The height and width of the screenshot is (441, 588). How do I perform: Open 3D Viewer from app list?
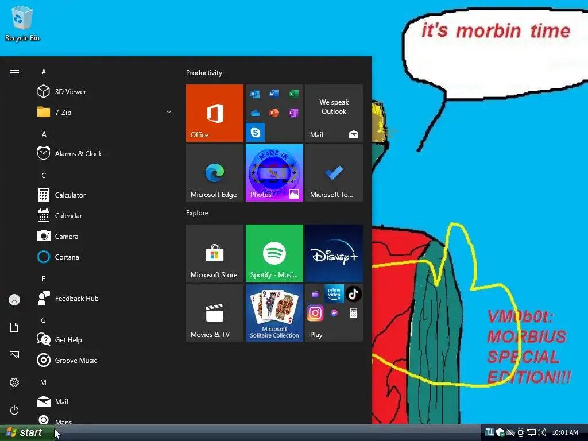click(105, 91)
